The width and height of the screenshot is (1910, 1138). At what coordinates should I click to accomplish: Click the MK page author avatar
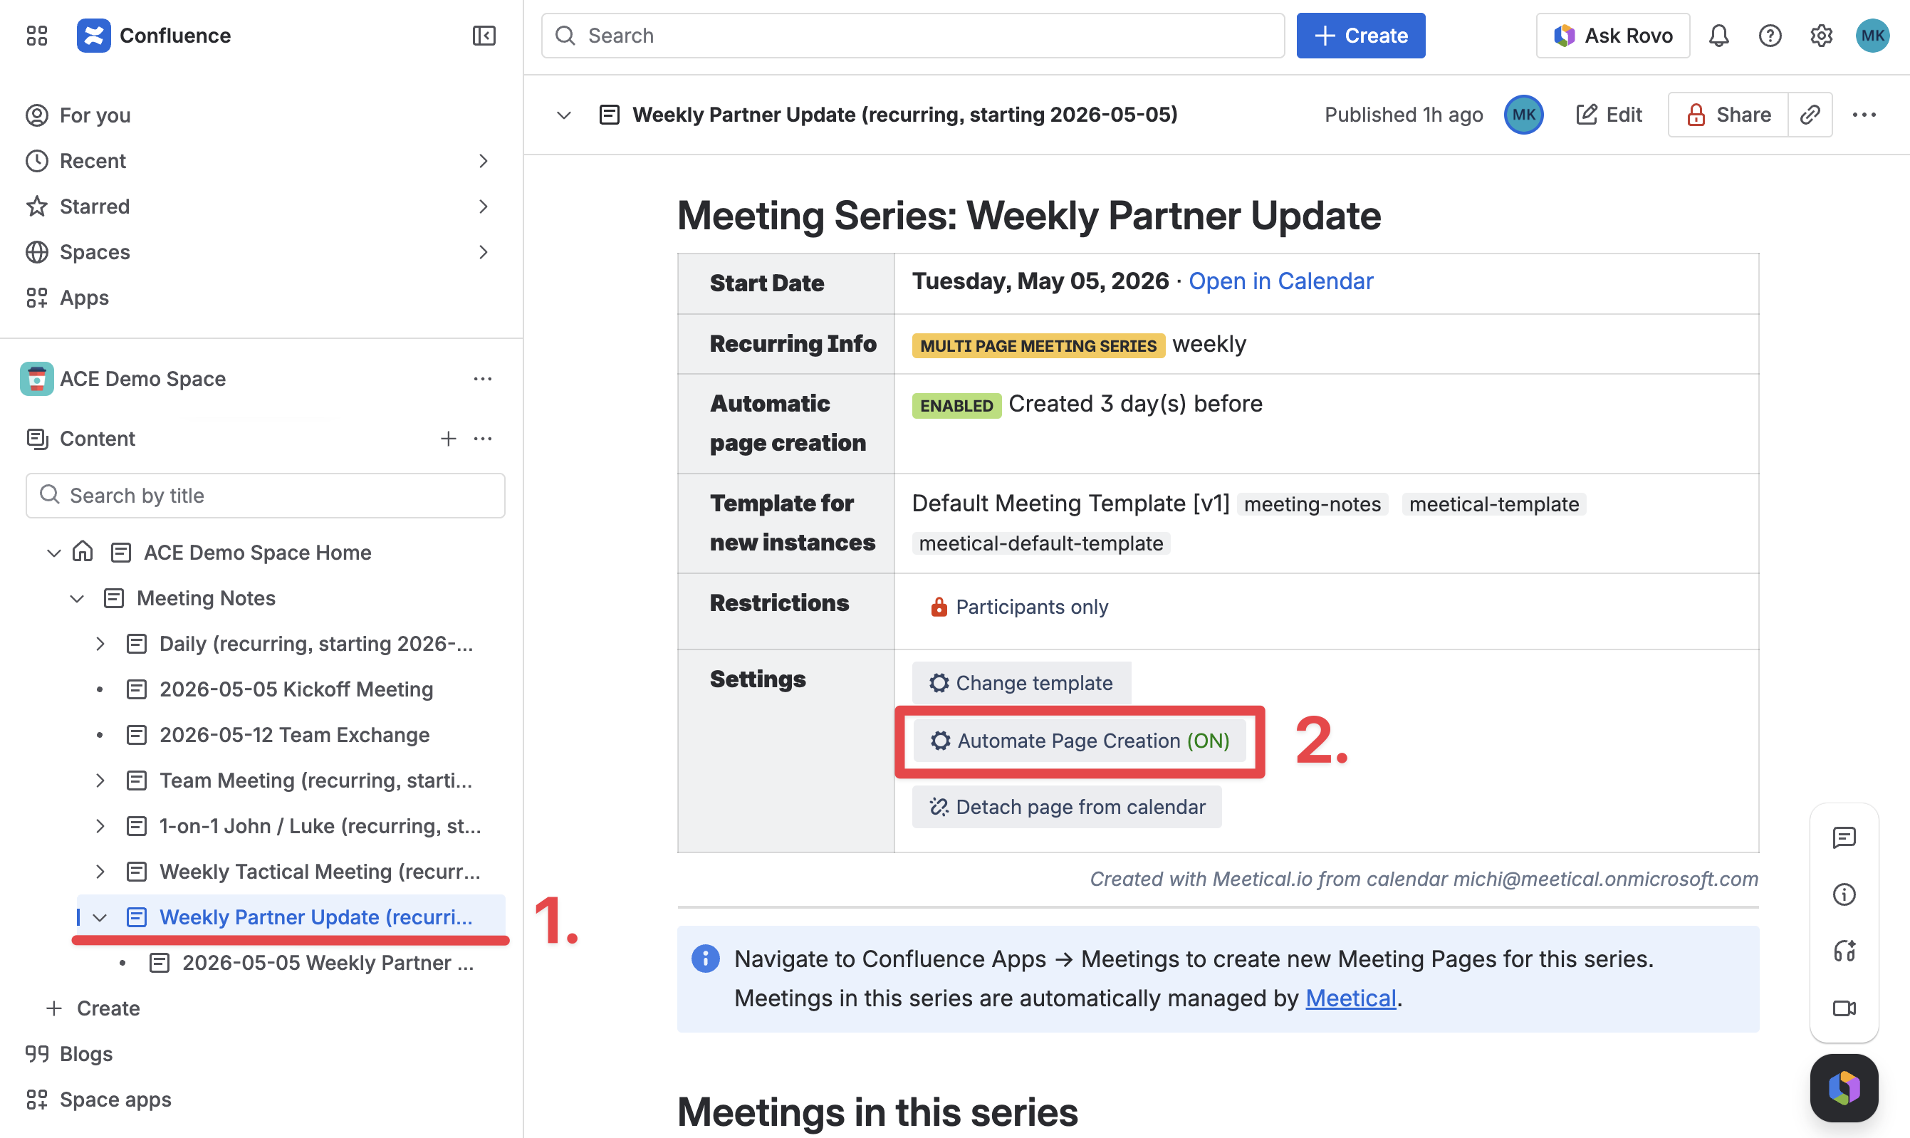pos(1523,115)
